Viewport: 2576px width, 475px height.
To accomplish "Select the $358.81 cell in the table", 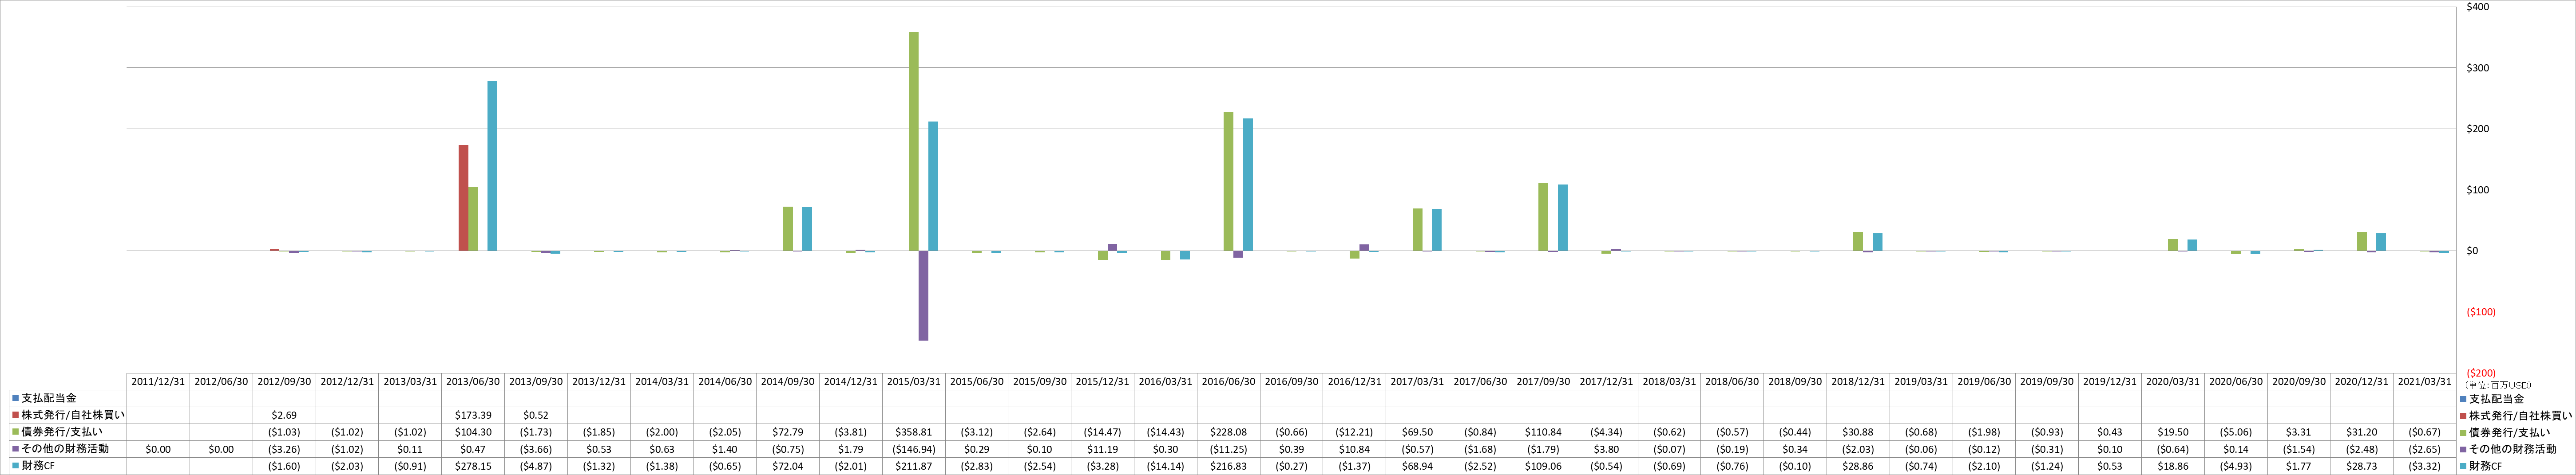I will tap(914, 432).
